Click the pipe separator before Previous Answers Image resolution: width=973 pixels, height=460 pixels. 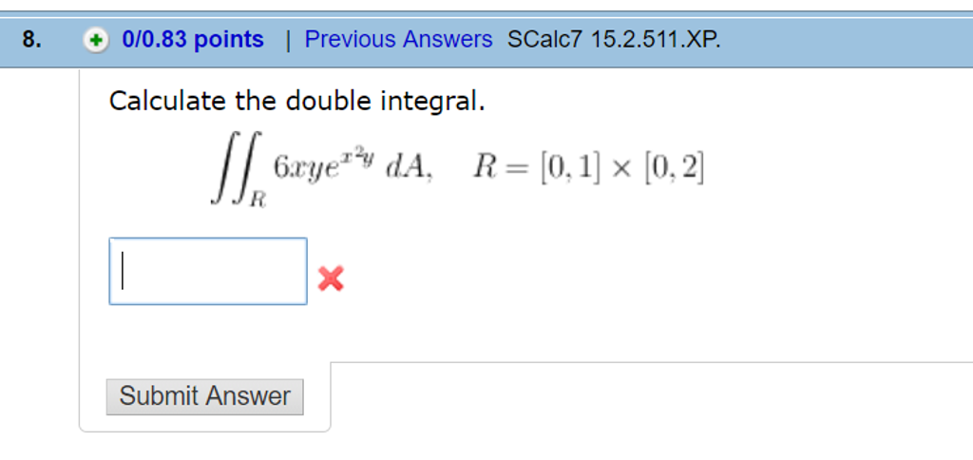click(286, 40)
